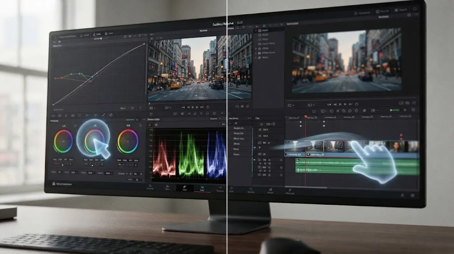Screen dimensions: 454x254
Task: Click the circular target icon beside the pen tool
Action: pos(111,115)
